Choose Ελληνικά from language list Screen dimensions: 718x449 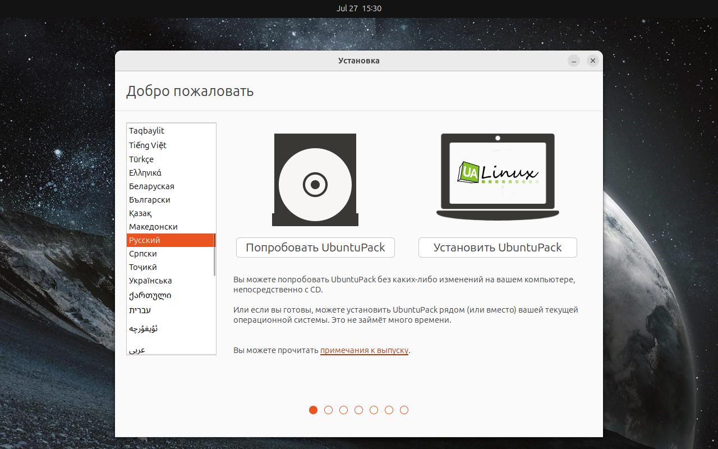click(171, 173)
